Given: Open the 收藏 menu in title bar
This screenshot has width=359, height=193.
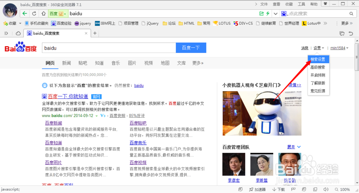Looking at the screenshot, I should click(x=289, y=4).
